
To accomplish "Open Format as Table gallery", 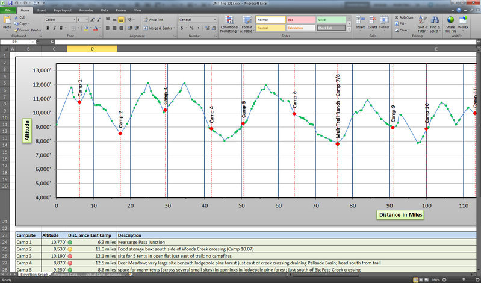I will tap(247, 24).
